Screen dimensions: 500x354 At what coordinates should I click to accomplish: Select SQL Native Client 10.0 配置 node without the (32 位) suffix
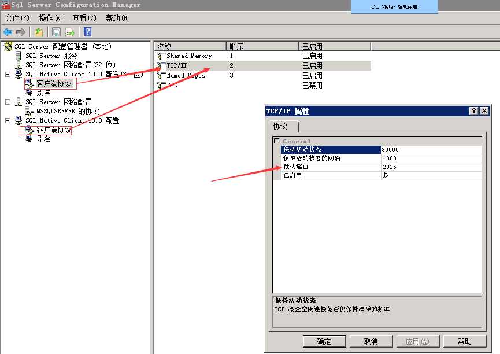(72, 121)
